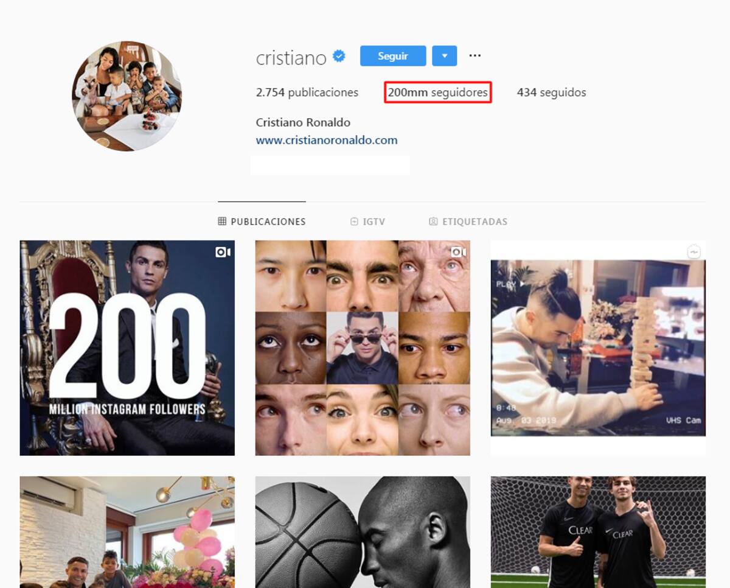
Task: Click video camera icon on eyes collage post
Action: (458, 252)
